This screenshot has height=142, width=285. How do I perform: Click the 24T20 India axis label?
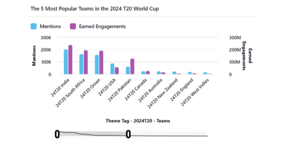(60, 87)
